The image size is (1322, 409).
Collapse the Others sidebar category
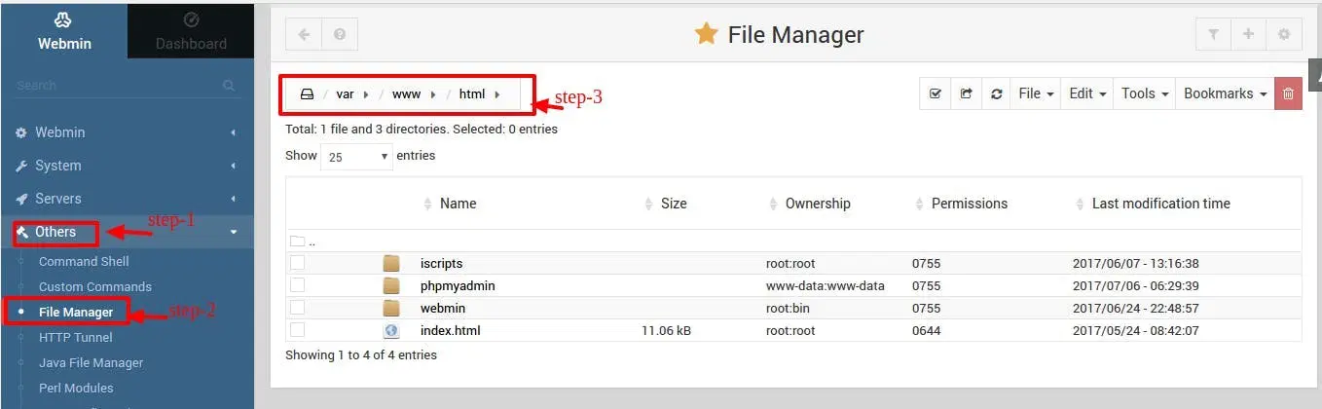point(127,232)
